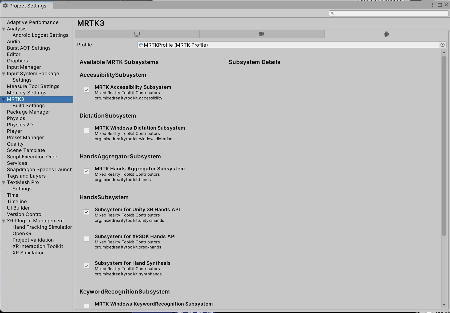Click the scrollbar down arrow

point(444,305)
